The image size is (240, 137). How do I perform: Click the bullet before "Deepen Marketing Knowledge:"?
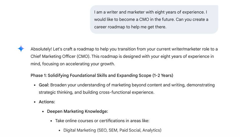[x=43, y=111]
